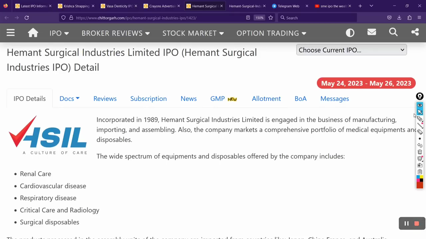This screenshot has height=239, width=426.
Task: Pick the cyan color swatch
Action: (x=418, y=177)
